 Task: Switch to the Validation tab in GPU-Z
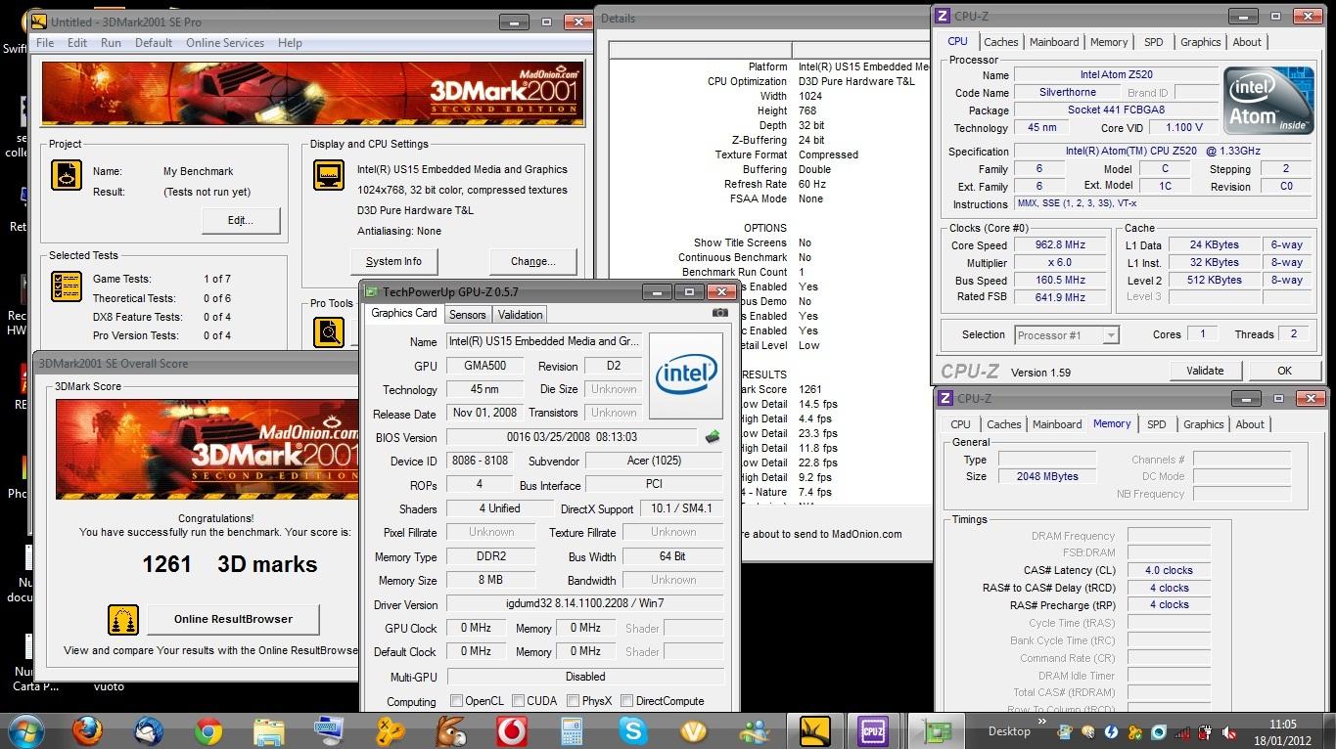(520, 315)
